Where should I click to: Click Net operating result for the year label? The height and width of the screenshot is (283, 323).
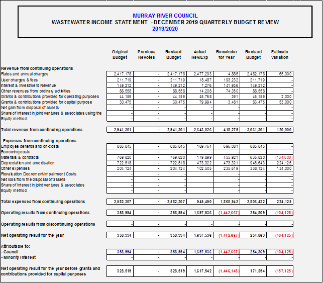[x=32, y=235]
